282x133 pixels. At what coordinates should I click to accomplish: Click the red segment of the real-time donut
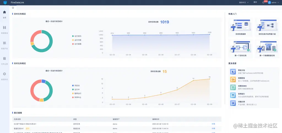(x=32, y=90)
